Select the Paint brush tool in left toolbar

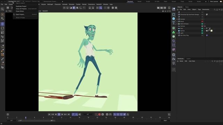coord(2,59)
